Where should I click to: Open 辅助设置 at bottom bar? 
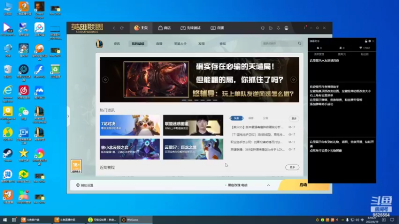(85, 185)
